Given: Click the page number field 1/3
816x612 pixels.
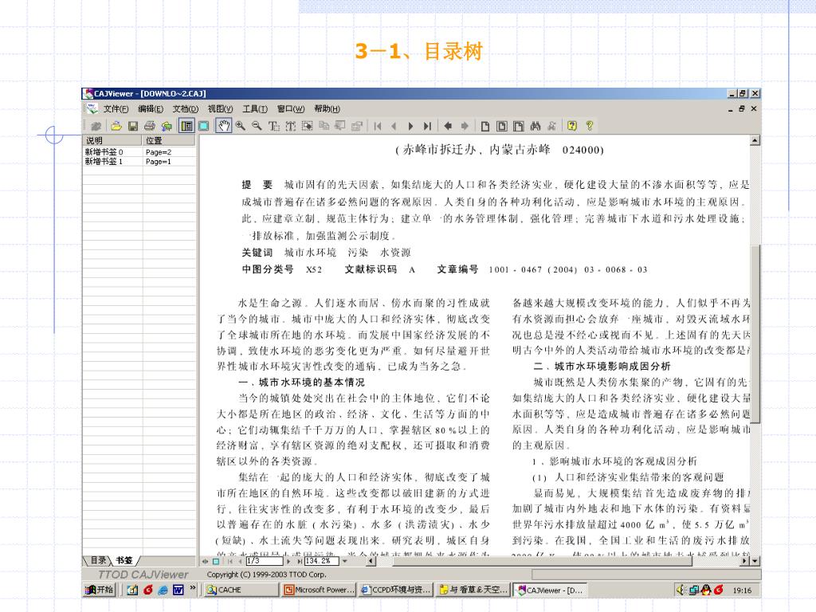Looking at the screenshot, I should point(265,561).
